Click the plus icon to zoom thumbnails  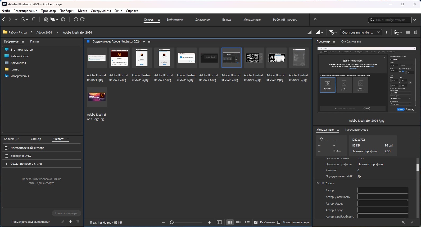209,222
